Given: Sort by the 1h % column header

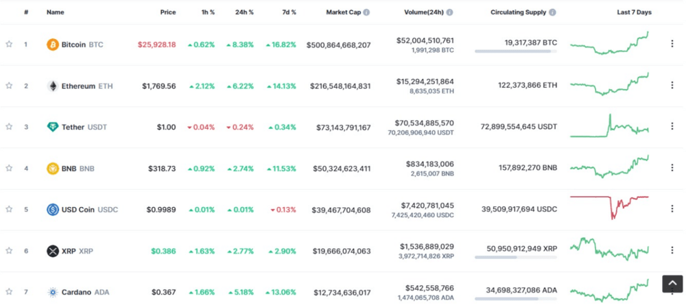Looking at the screenshot, I should [207, 12].
